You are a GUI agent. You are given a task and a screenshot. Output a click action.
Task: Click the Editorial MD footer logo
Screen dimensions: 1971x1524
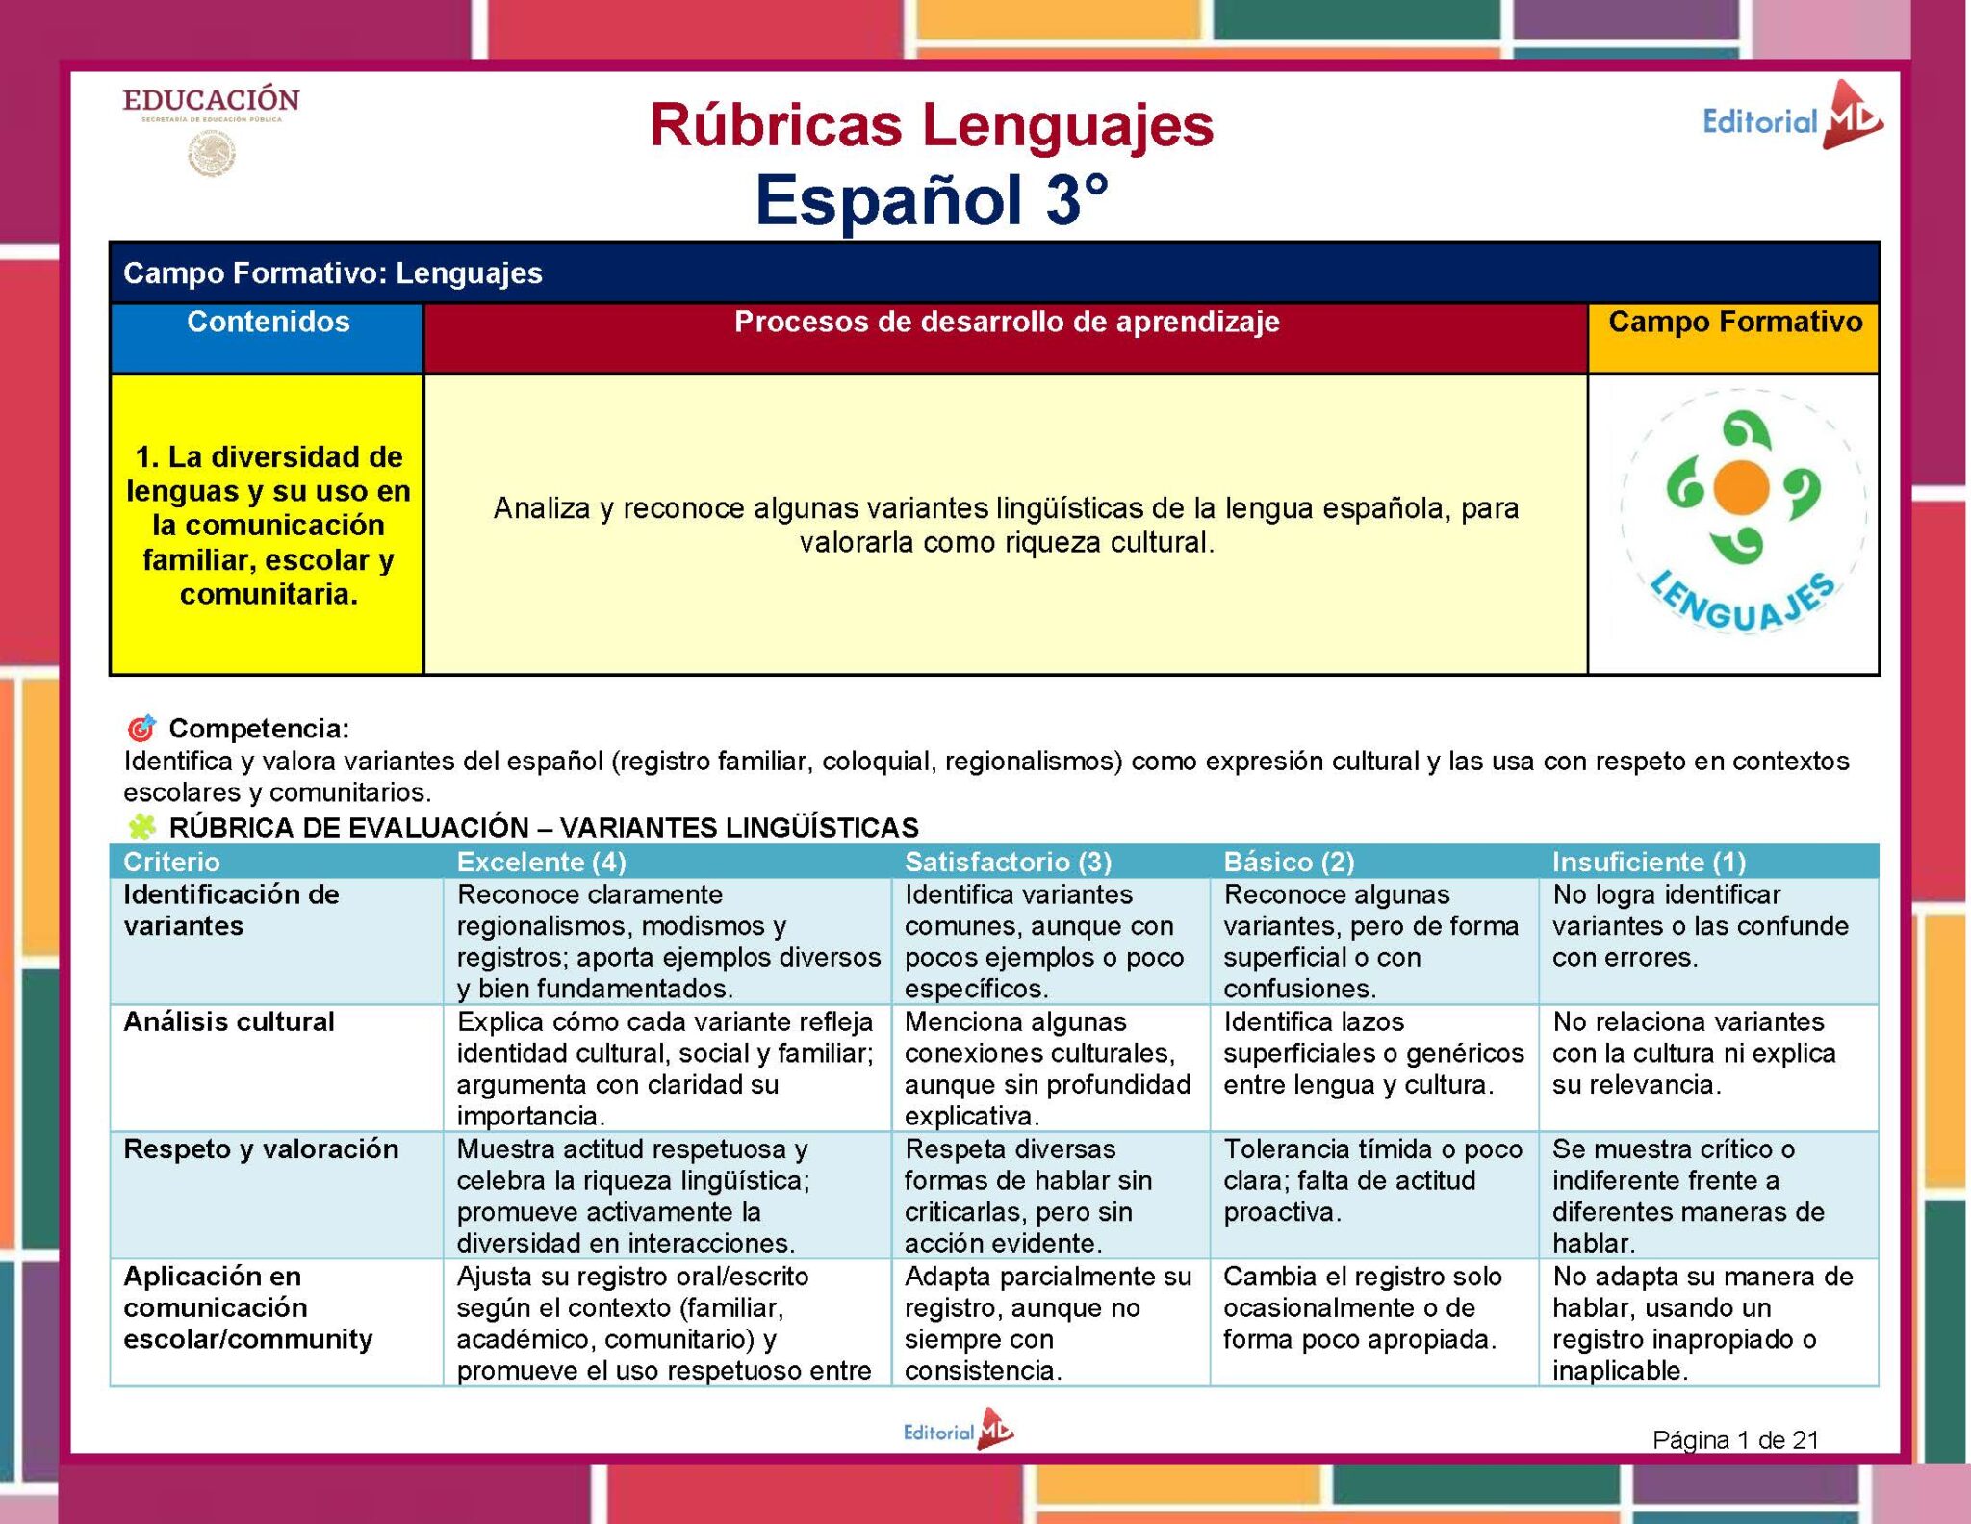(959, 1430)
